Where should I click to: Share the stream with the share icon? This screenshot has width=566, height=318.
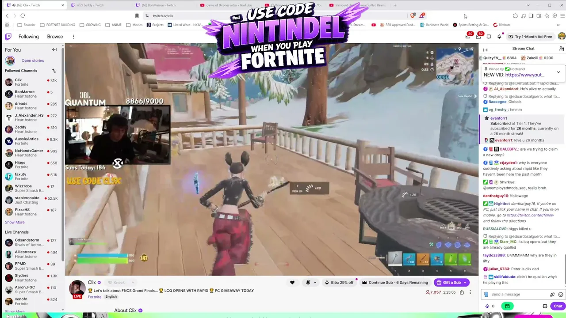(x=462, y=292)
